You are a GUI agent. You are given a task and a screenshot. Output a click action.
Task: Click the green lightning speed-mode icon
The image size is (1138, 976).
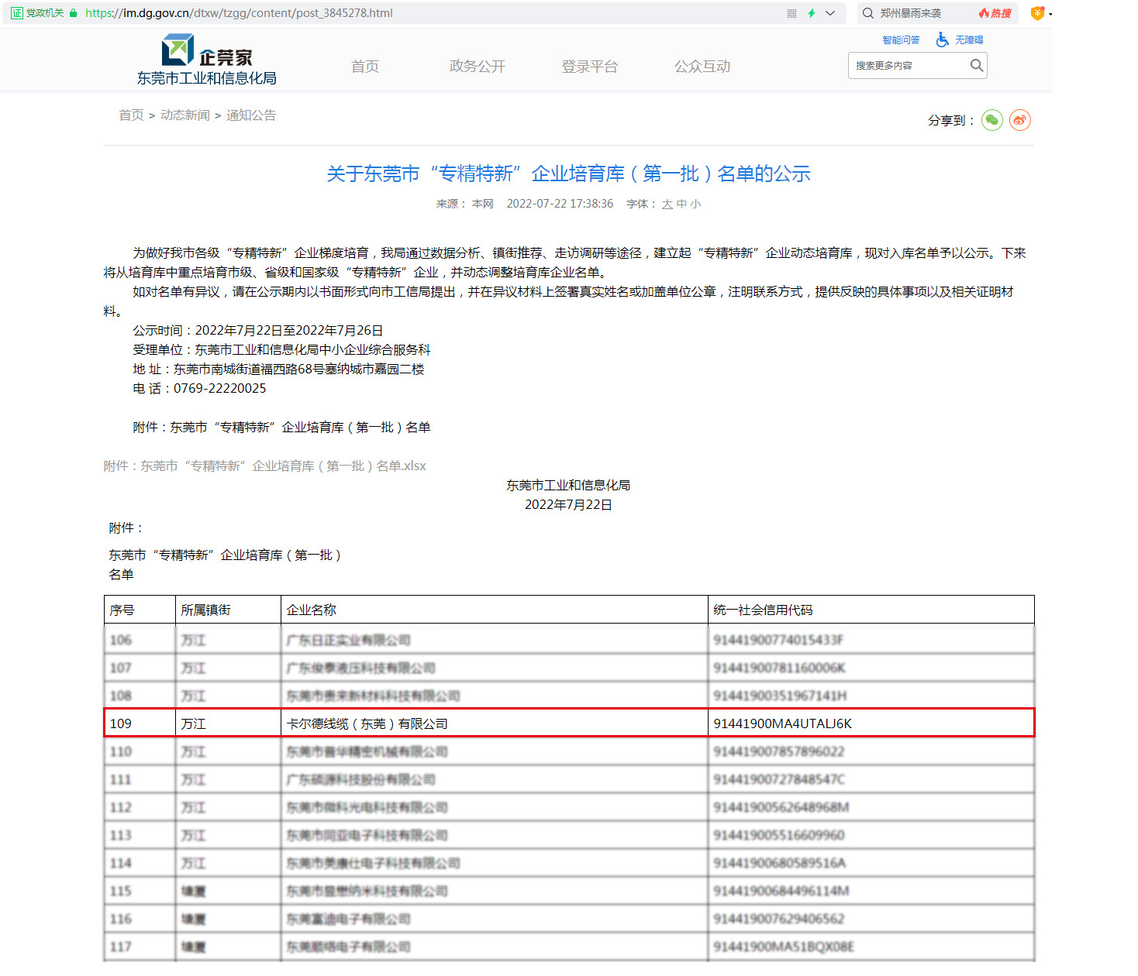pos(811,13)
